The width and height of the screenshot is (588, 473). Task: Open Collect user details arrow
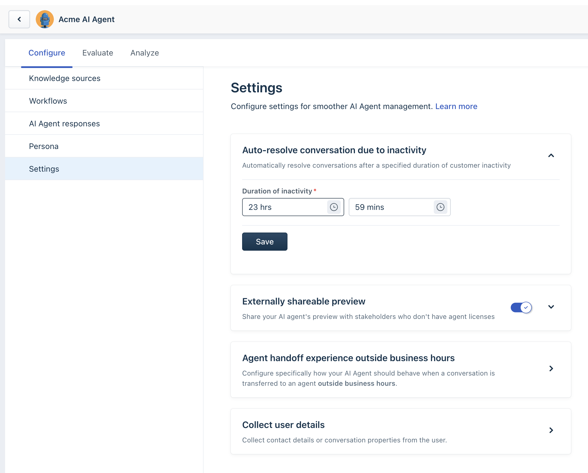(551, 430)
